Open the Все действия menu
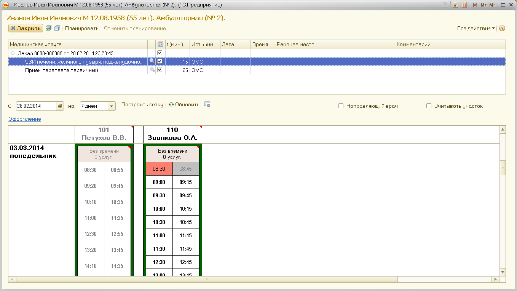This screenshot has width=517, height=291. coord(476,28)
